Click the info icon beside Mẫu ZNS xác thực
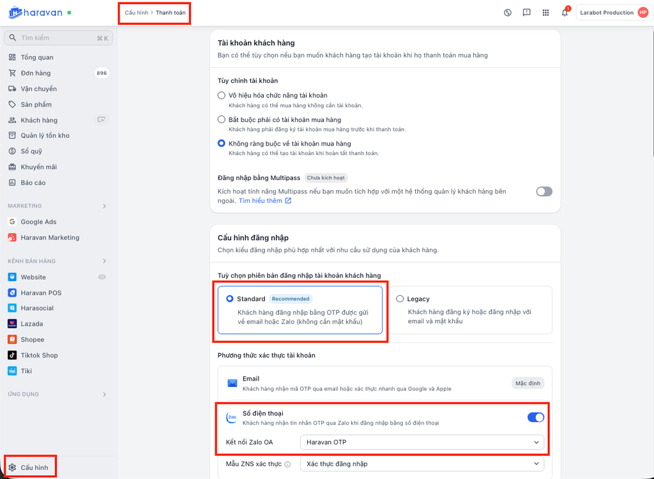The image size is (654, 479). (x=287, y=464)
